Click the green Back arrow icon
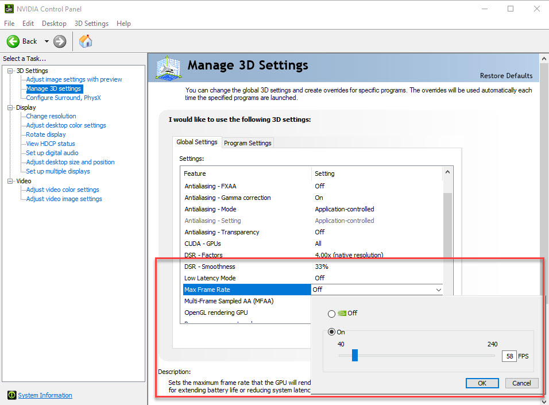This screenshot has width=549, height=405. [x=13, y=41]
